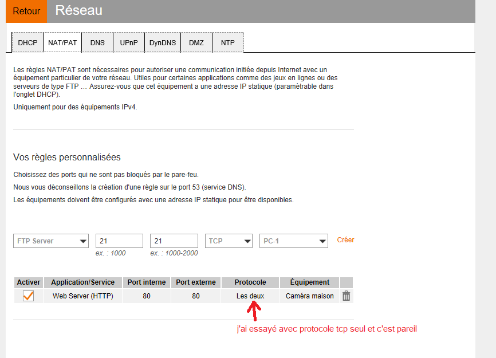This screenshot has height=358, width=496.
Task: Click the Créer link to create rule
Action: (x=345, y=240)
